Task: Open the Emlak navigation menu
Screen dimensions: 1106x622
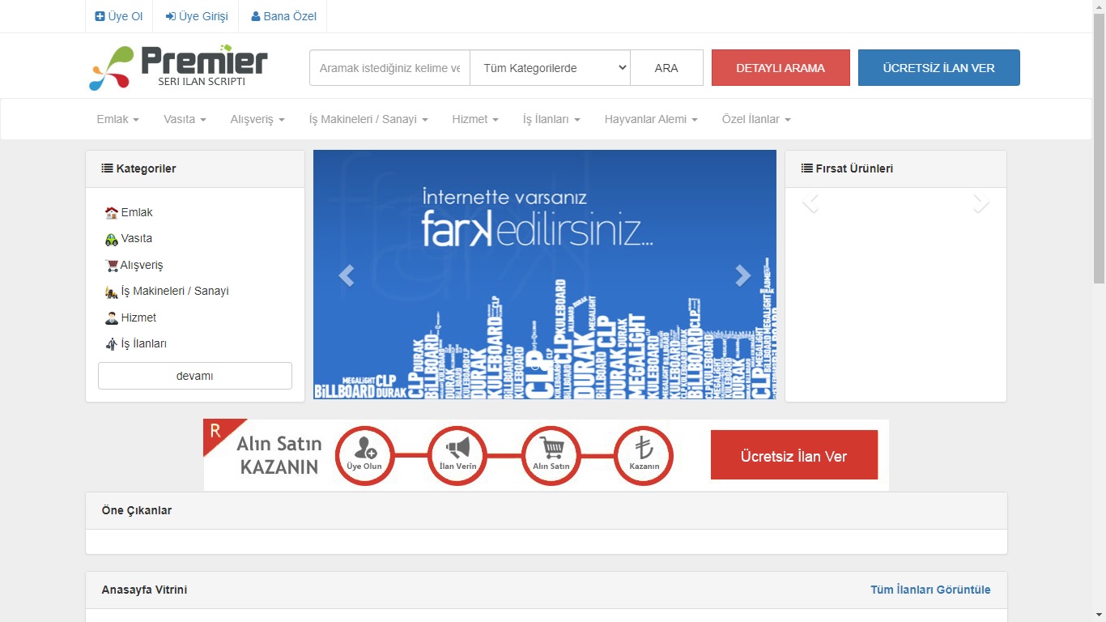Action: pos(117,118)
